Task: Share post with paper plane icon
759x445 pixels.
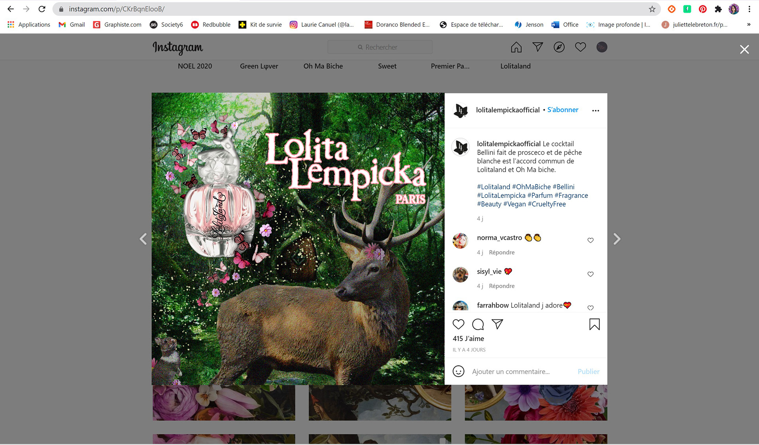Action: pyautogui.click(x=497, y=324)
